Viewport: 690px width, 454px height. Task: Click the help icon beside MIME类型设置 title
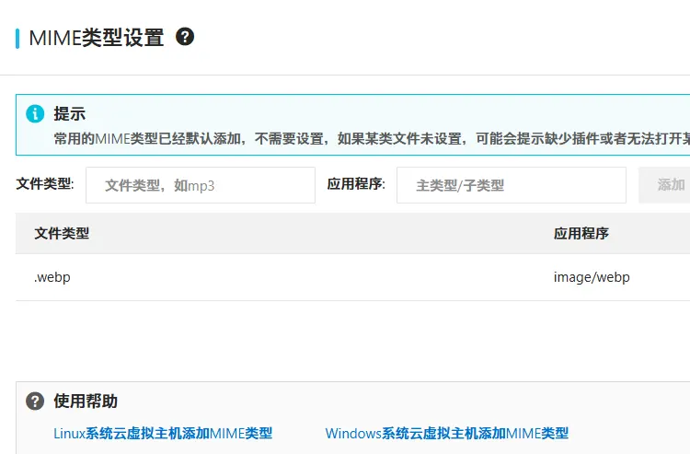pos(185,37)
